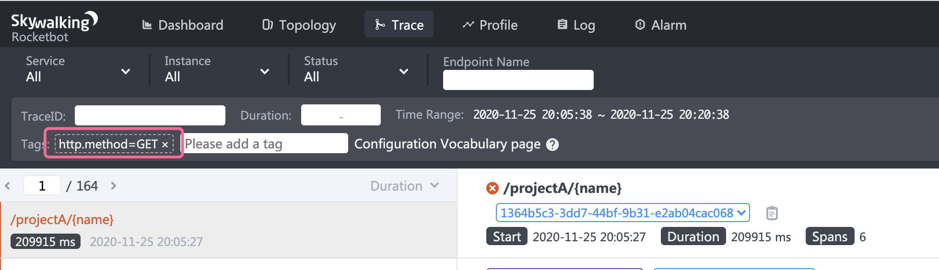Screen dimensions: 939x270
Task: Click the Skywalking Rocketbot logo
Action: pyautogui.click(x=54, y=27)
